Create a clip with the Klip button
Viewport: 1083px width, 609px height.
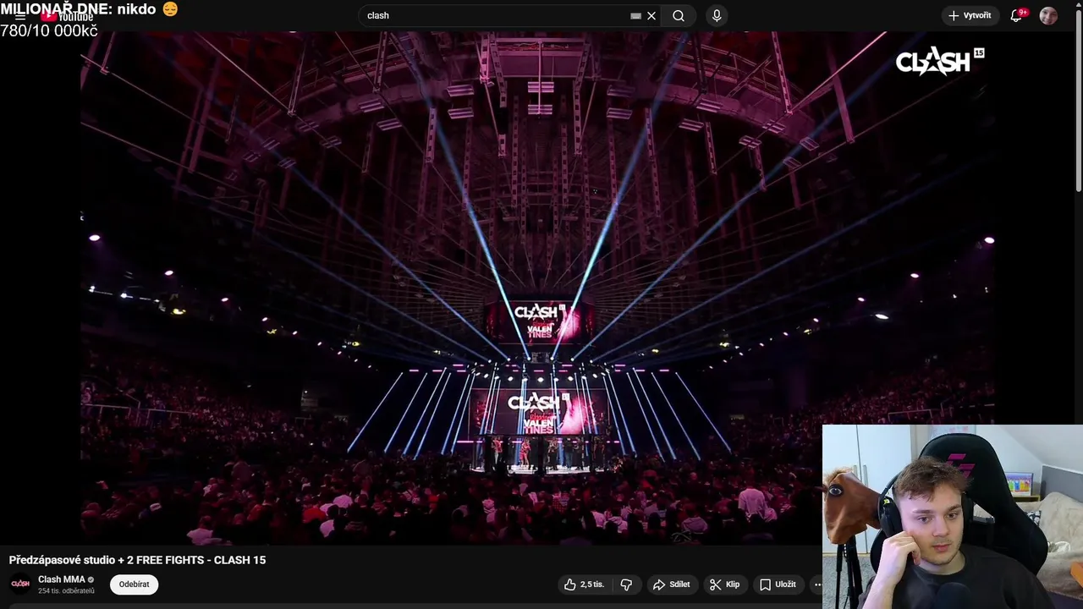point(724,584)
